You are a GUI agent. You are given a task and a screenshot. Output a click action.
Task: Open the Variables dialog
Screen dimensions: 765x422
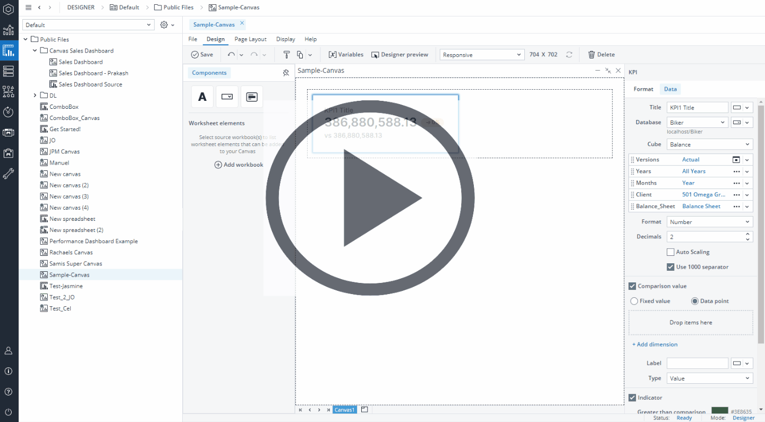point(346,54)
